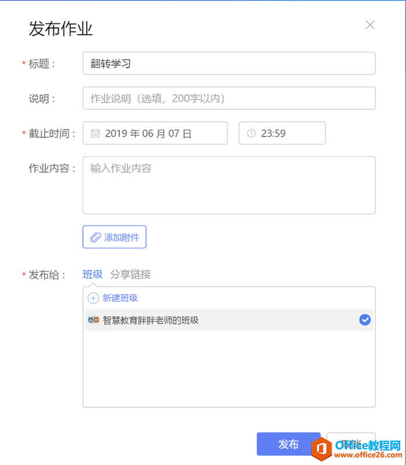Click the paperclip attachment icon
The width and height of the screenshot is (406, 465).
point(95,237)
